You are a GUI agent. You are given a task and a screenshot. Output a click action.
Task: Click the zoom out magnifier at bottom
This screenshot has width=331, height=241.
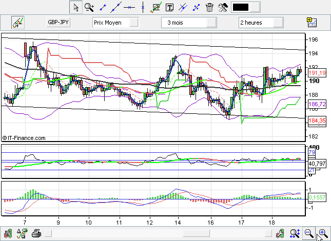click(x=309, y=234)
